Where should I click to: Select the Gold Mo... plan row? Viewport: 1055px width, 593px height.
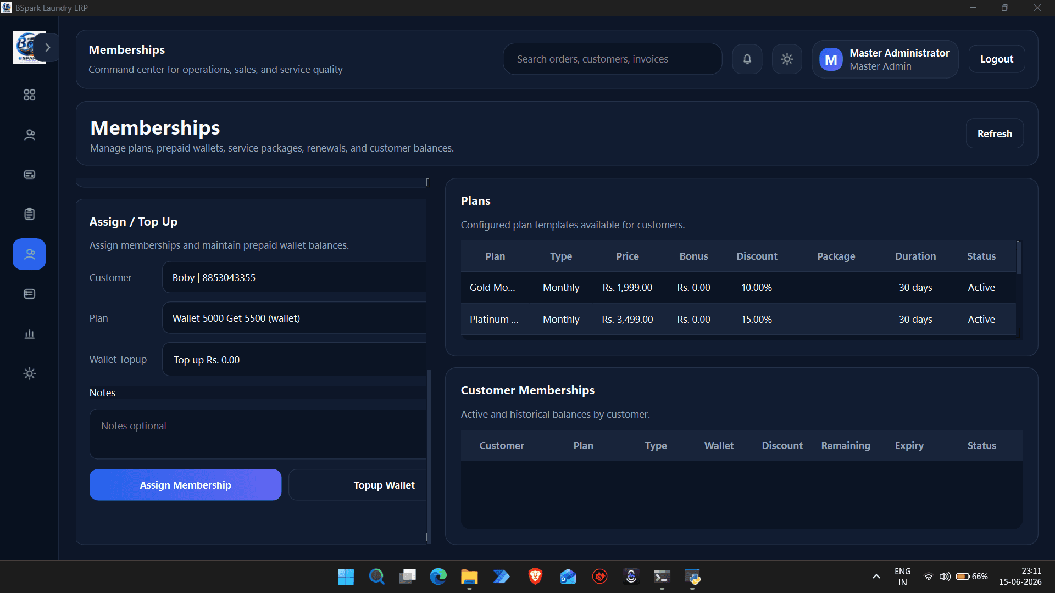pos(738,288)
